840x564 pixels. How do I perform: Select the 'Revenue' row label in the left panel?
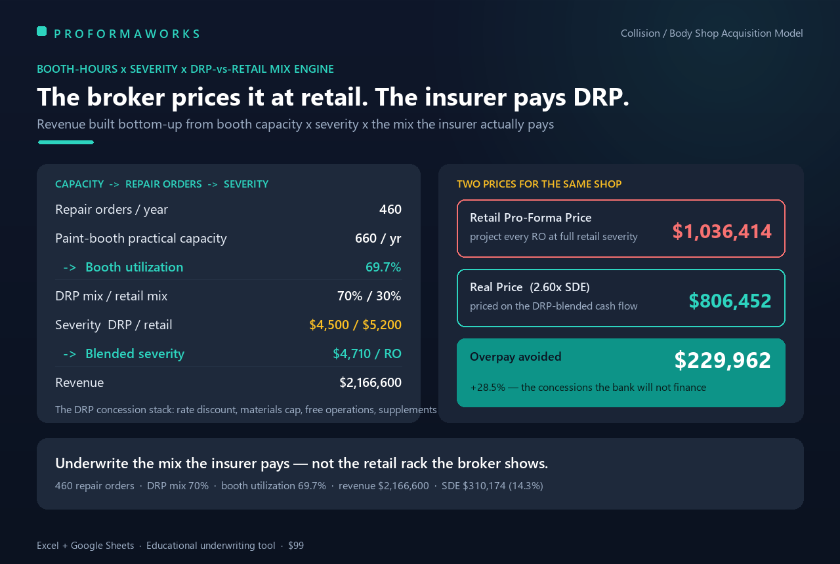click(79, 383)
